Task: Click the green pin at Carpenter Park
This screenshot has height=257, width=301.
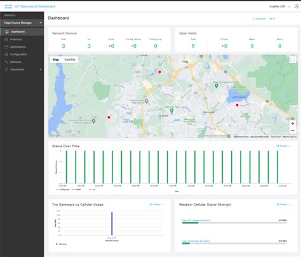Action: (171, 110)
